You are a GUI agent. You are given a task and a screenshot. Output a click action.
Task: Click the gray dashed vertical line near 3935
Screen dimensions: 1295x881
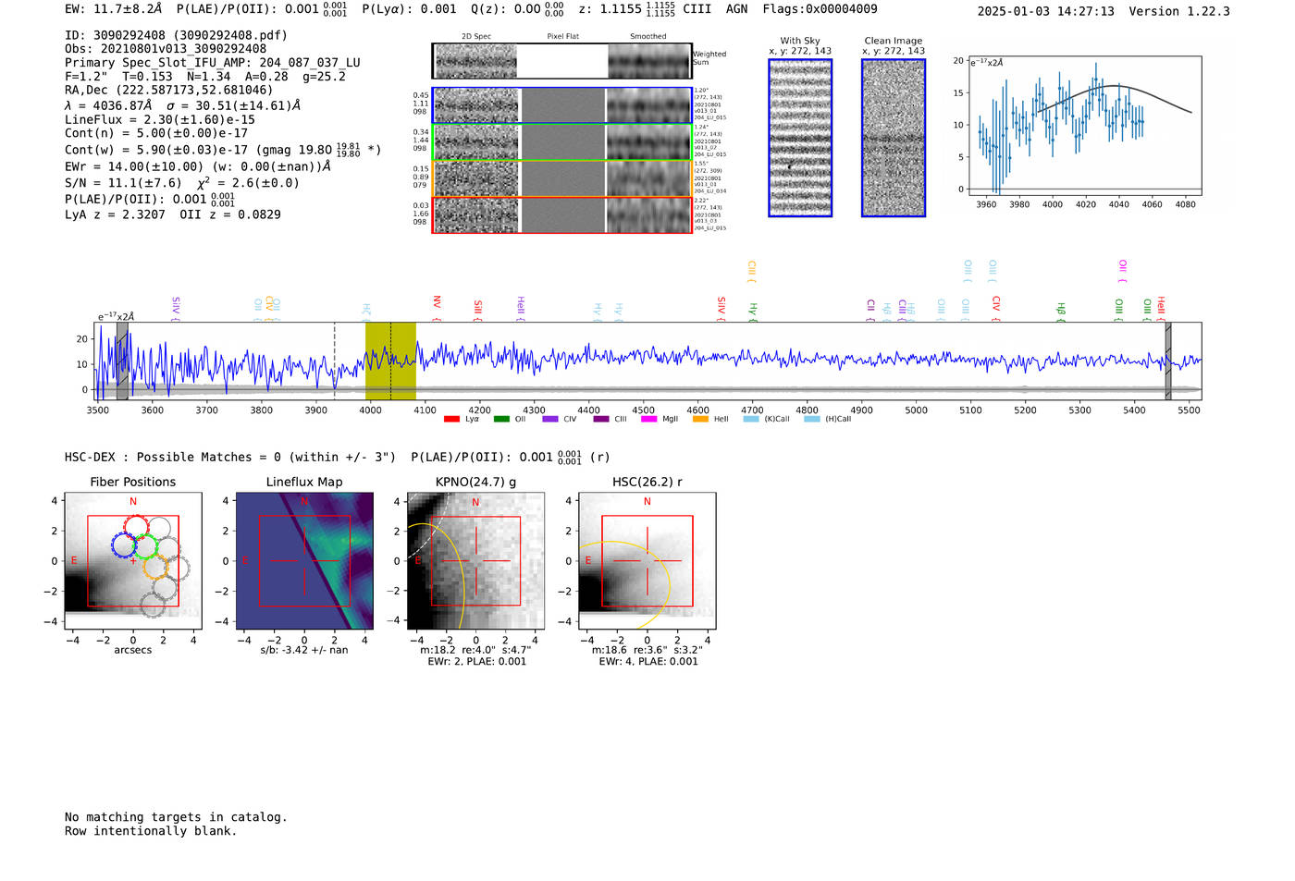pyautogui.click(x=335, y=361)
